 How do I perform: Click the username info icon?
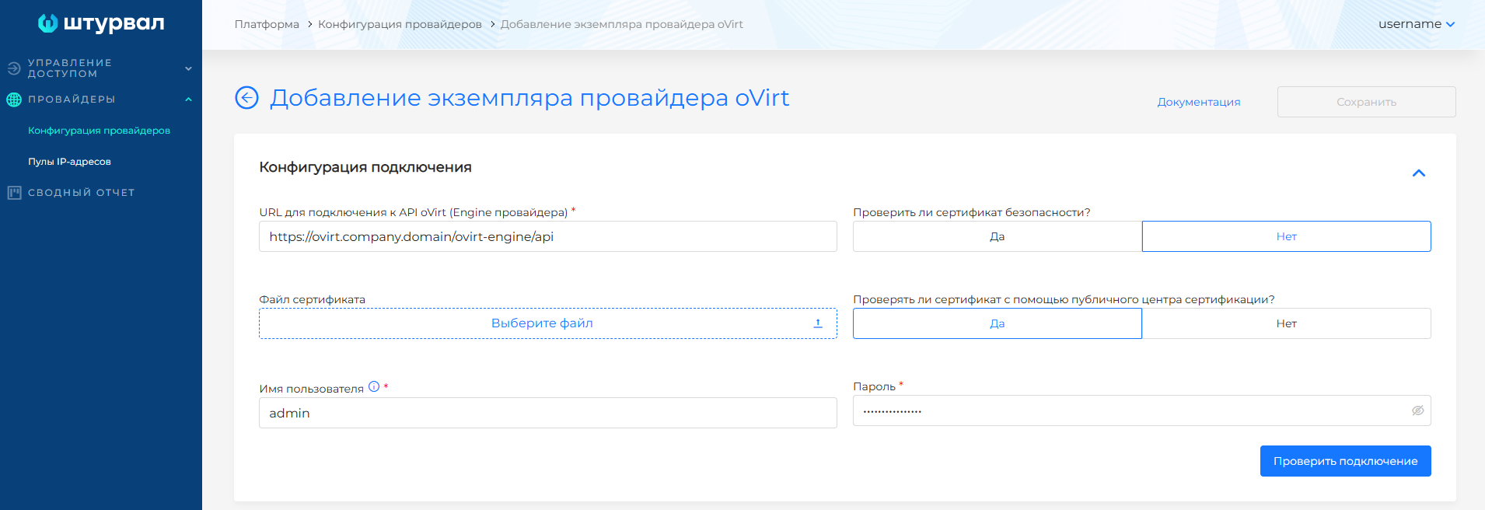[374, 386]
